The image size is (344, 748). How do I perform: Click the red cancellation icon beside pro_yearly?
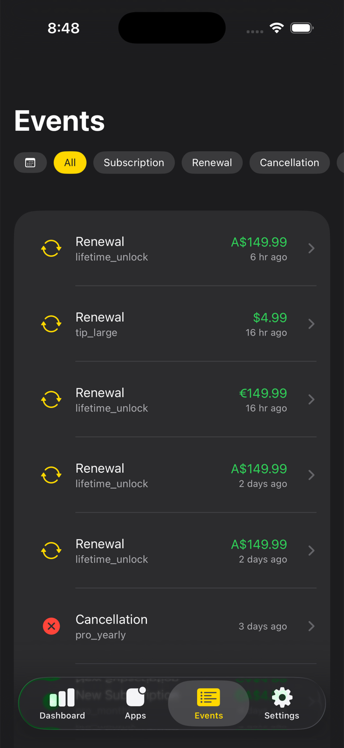[51, 626]
